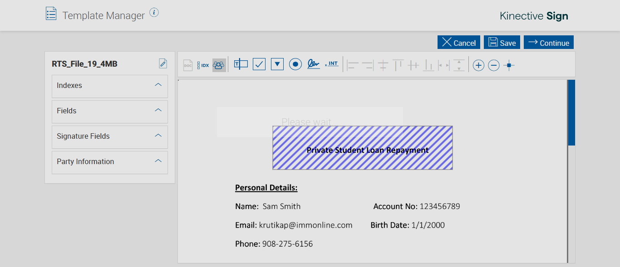The height and width of the screenshot is (267, 620).
Task: Center fields vertically icon
Action: [413, 65]
